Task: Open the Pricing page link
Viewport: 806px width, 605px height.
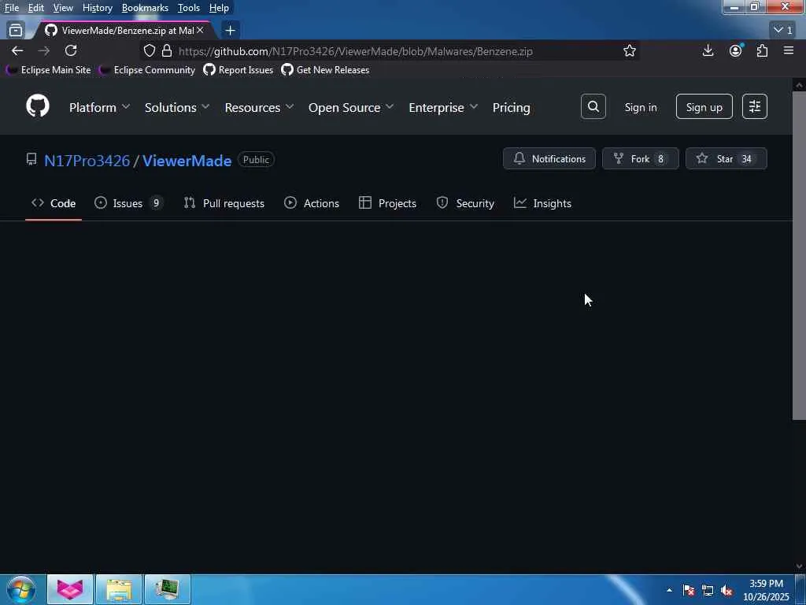Action: 511,107
